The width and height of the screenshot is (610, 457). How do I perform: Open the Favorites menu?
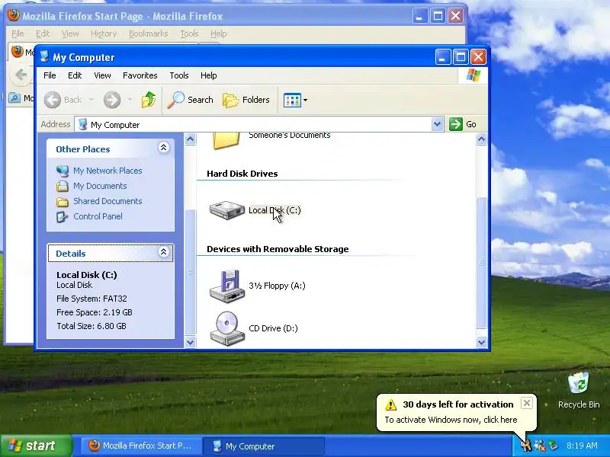click(x=140, y=75)
